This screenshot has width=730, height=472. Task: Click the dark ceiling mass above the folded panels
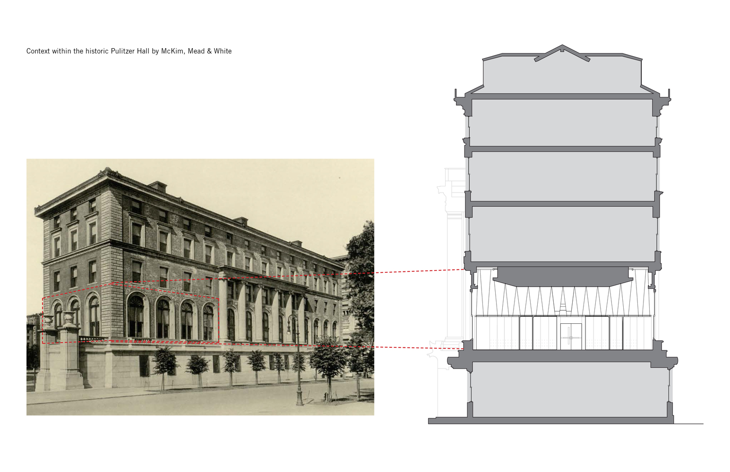562,276
